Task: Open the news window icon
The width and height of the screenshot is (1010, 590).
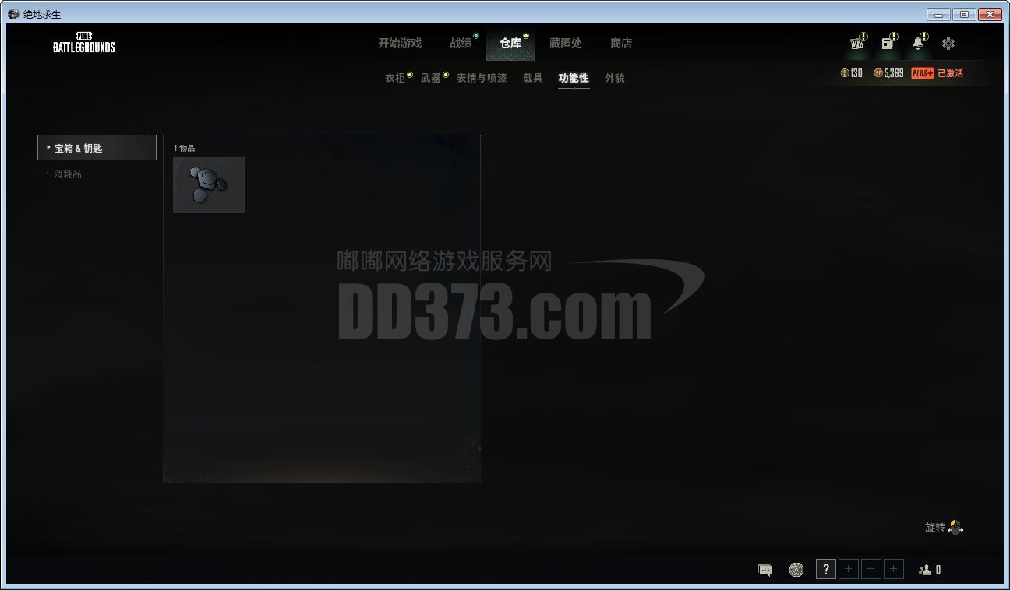Action: click(888, 44)
